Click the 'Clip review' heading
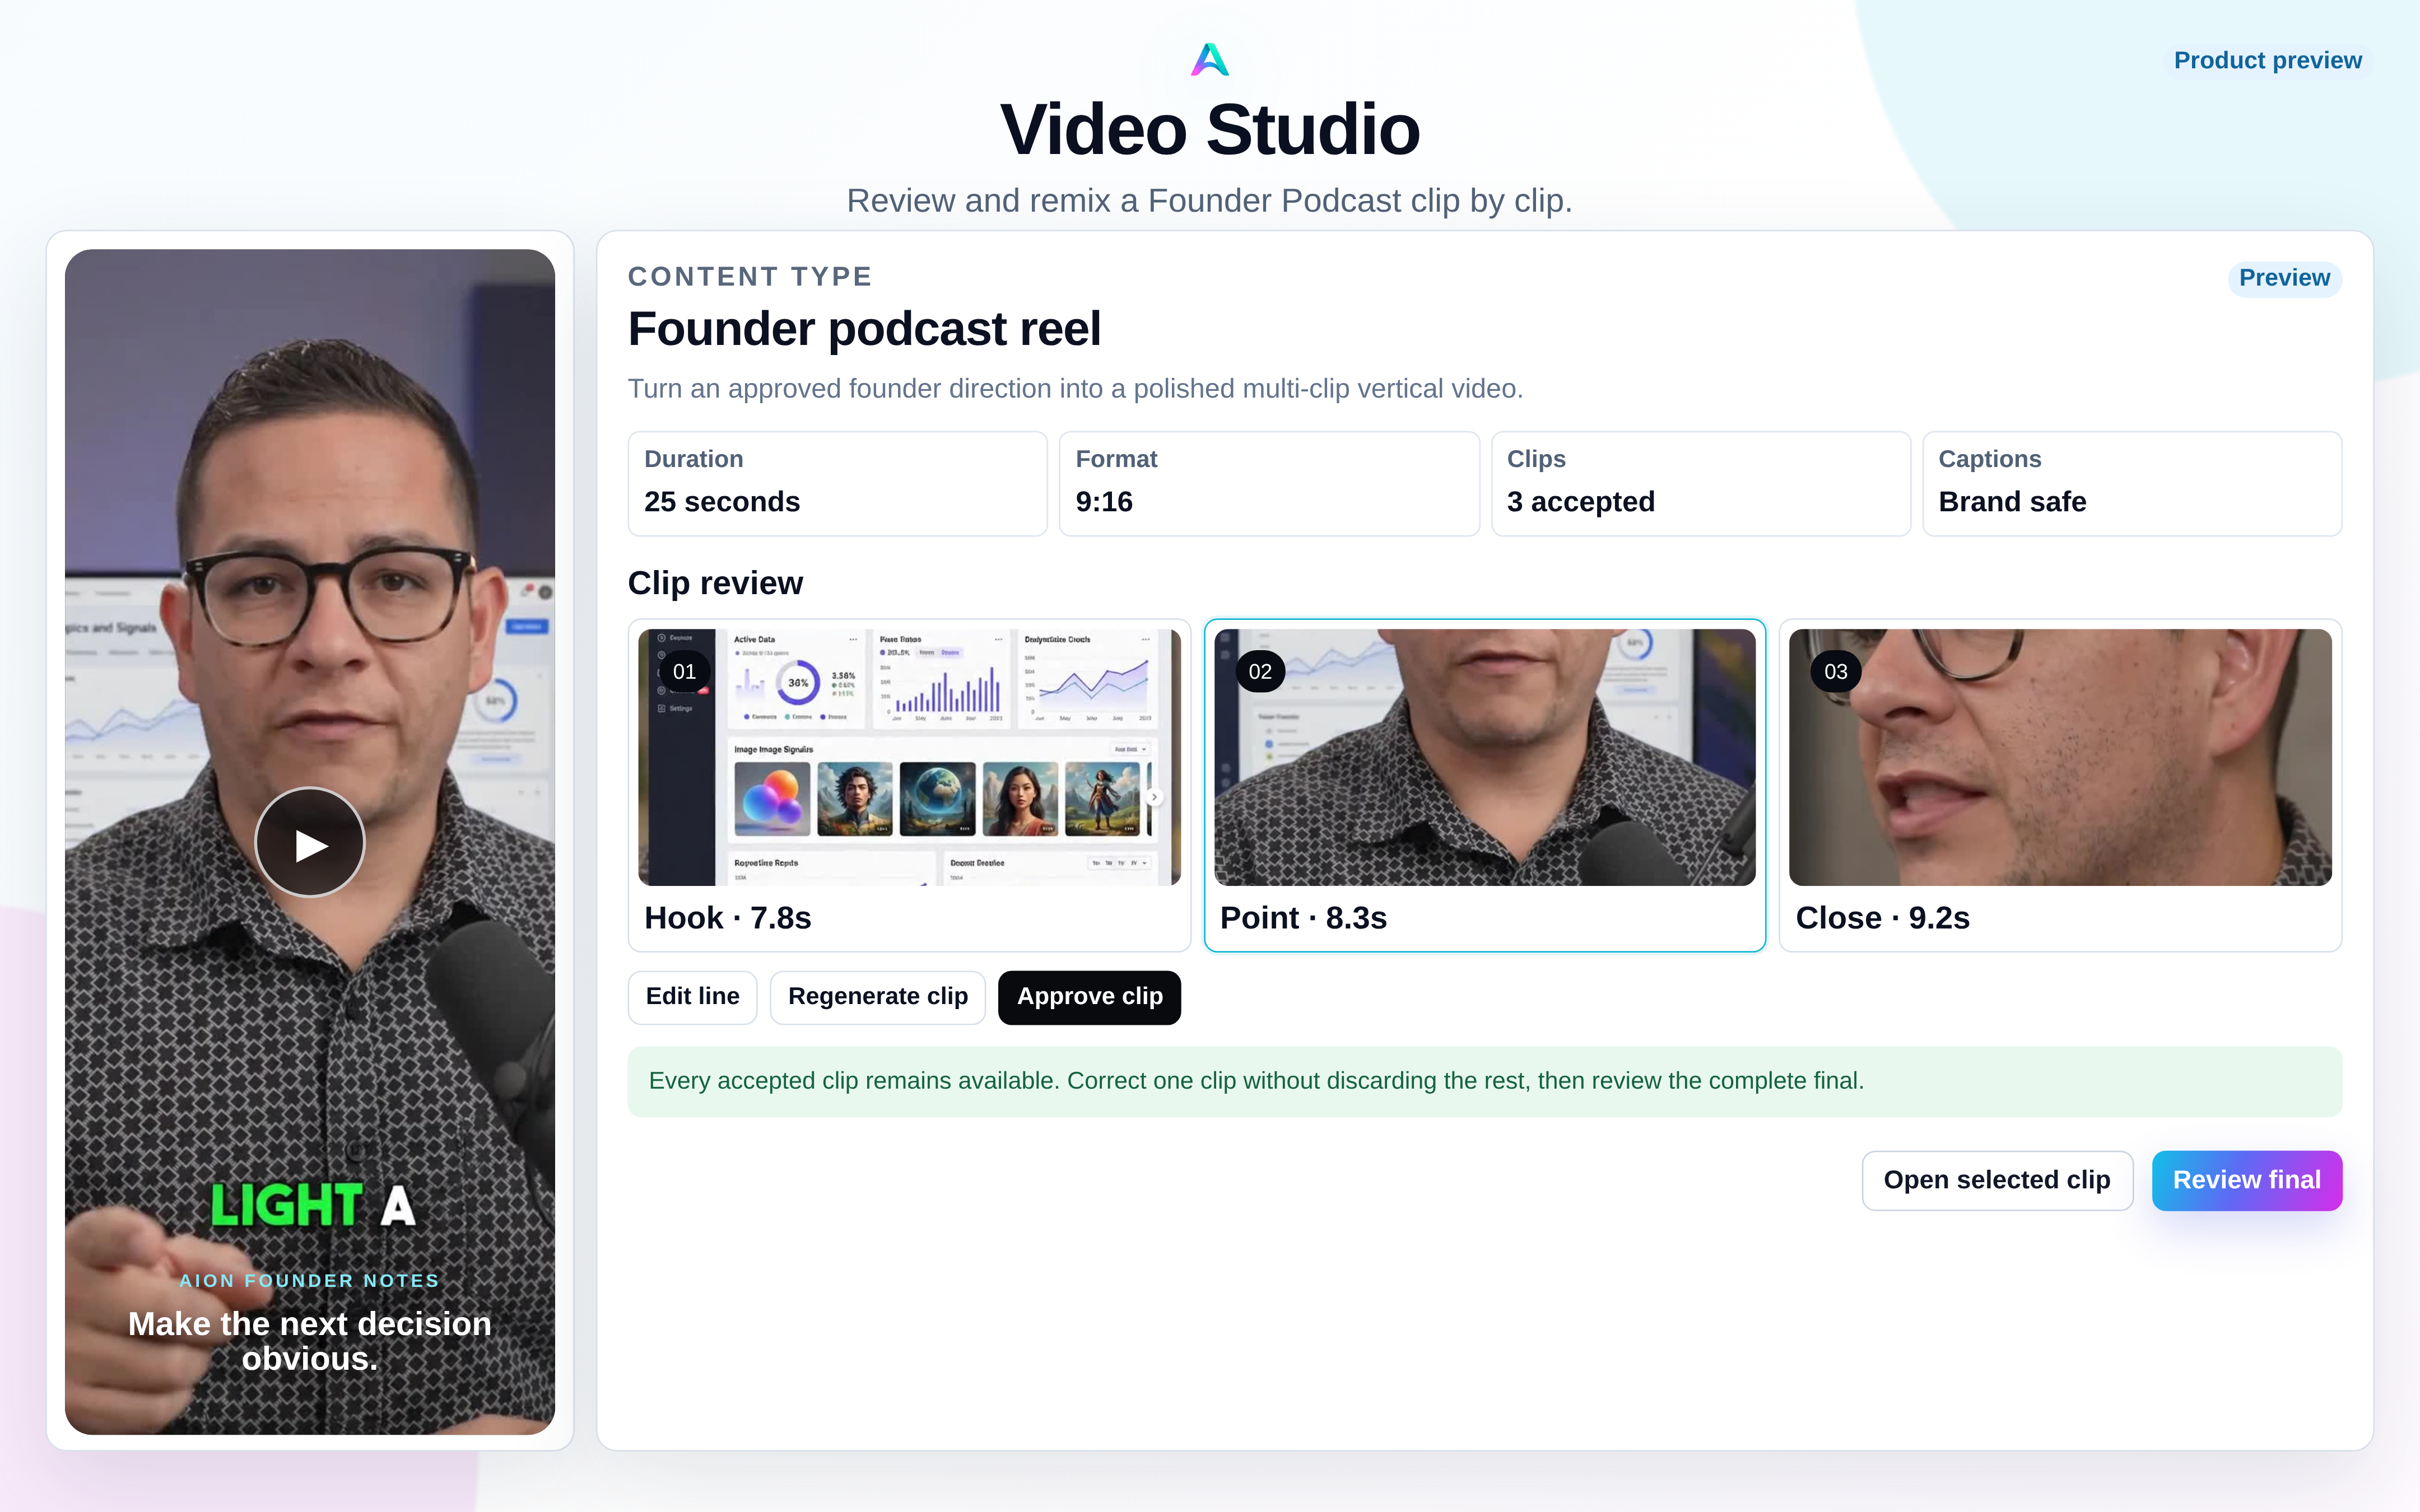This screenshot has width=2420, height=1512. 715,583
